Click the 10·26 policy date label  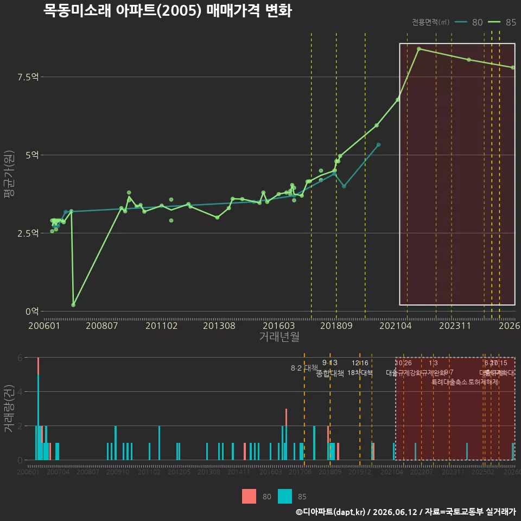point(403,363)
